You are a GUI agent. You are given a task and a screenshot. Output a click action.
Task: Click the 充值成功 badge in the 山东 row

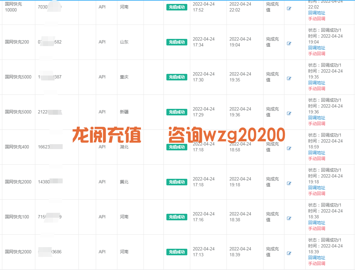(177, 42)
